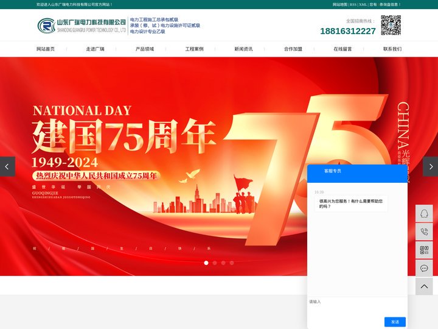This screenshot has height=329, width=438.
Task: Open the 走进广瑞 menu
Action: pos(95,49)
